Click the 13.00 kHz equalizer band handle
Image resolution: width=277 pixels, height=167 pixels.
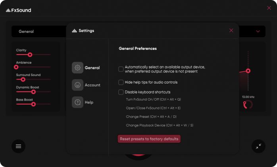point(248,71)
